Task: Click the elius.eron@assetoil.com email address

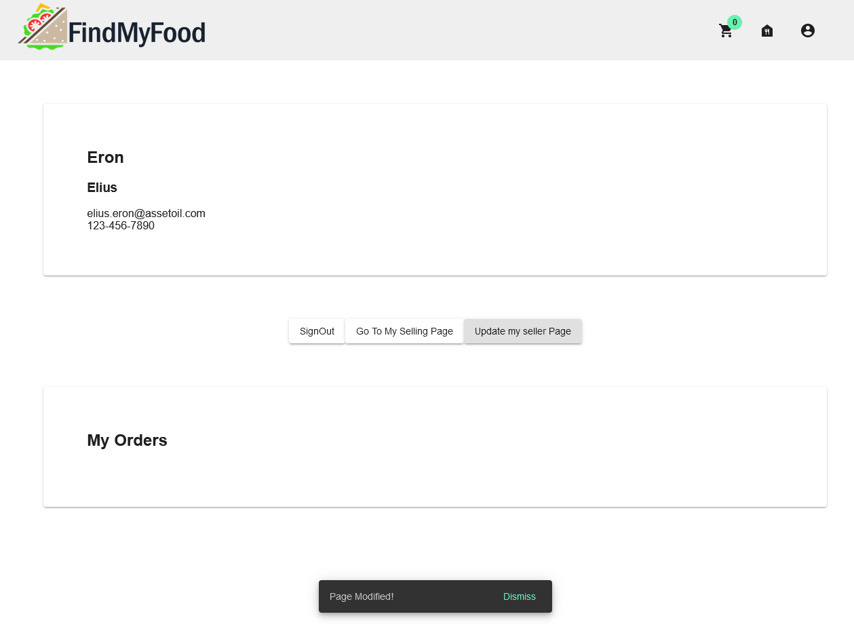Action: 147,213
